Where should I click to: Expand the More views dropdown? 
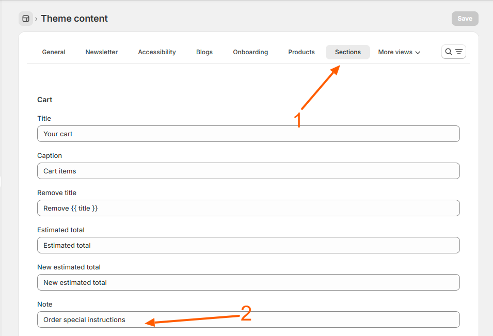coord(399,52)
